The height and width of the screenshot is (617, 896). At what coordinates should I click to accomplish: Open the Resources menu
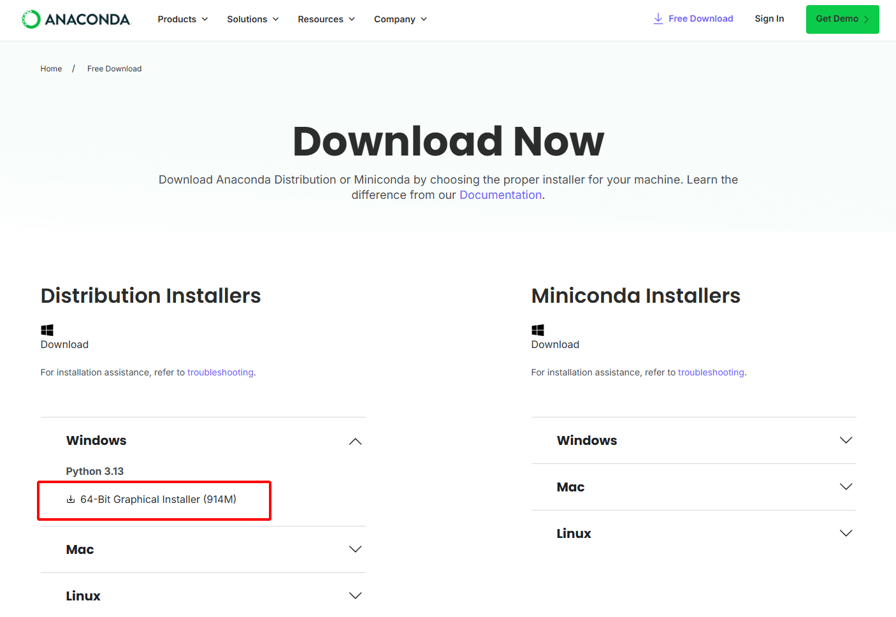tap(326, 19)
